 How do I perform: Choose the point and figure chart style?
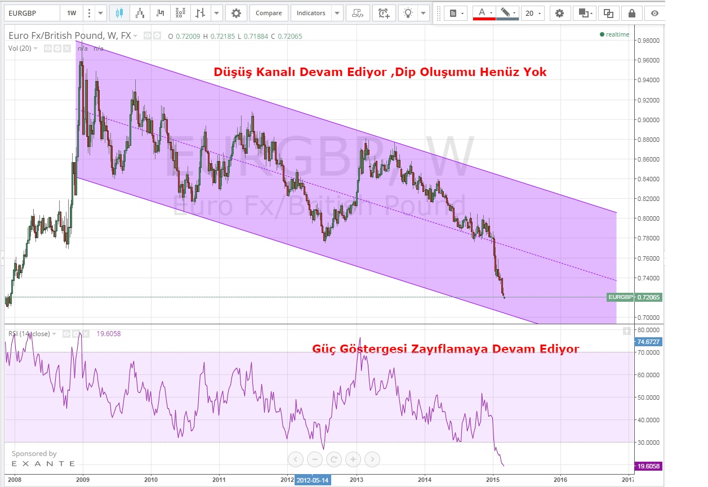click(180, 13)
